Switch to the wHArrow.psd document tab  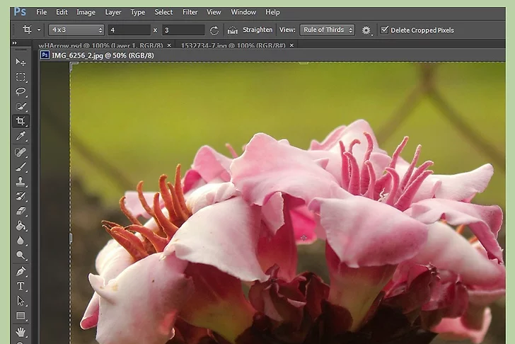pos(100,45)
